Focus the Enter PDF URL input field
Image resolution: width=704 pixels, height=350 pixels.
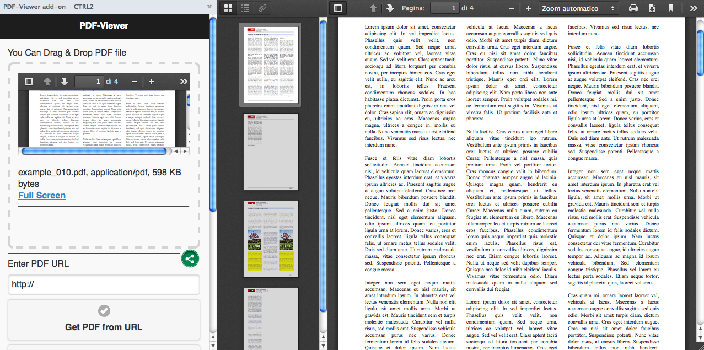click(x=104, y=285)
